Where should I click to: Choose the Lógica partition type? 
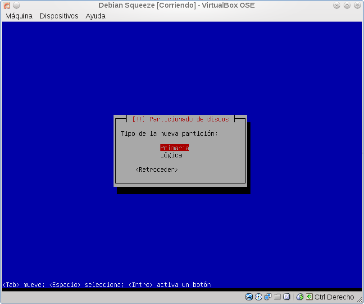coord(171,155)
